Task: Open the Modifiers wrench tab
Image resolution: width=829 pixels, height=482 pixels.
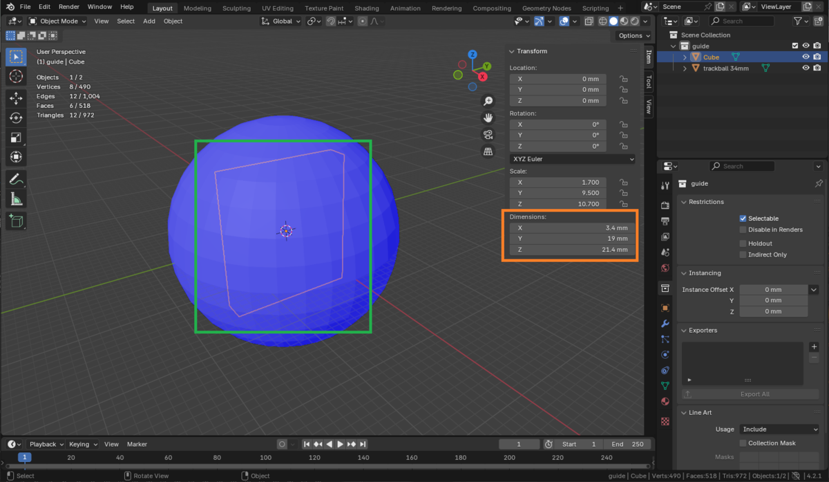Action: click(665, 324)
